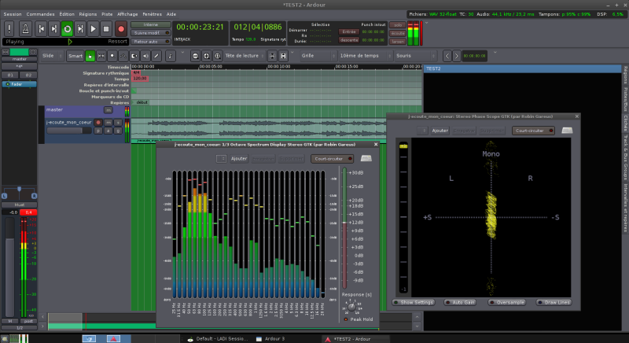Open the Session menu
The image size is (629, 343).
click(13, 14)
